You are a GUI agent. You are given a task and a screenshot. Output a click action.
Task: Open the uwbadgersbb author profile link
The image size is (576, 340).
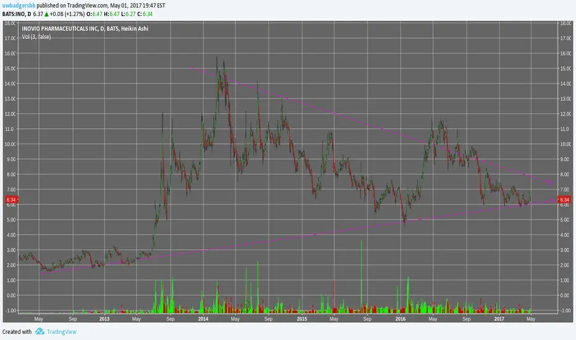(19, 6)
